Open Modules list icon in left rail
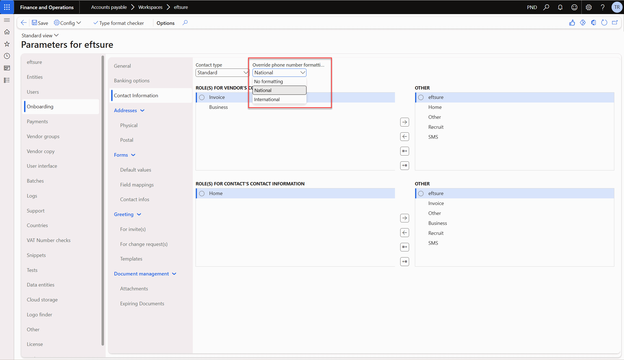 7,80
